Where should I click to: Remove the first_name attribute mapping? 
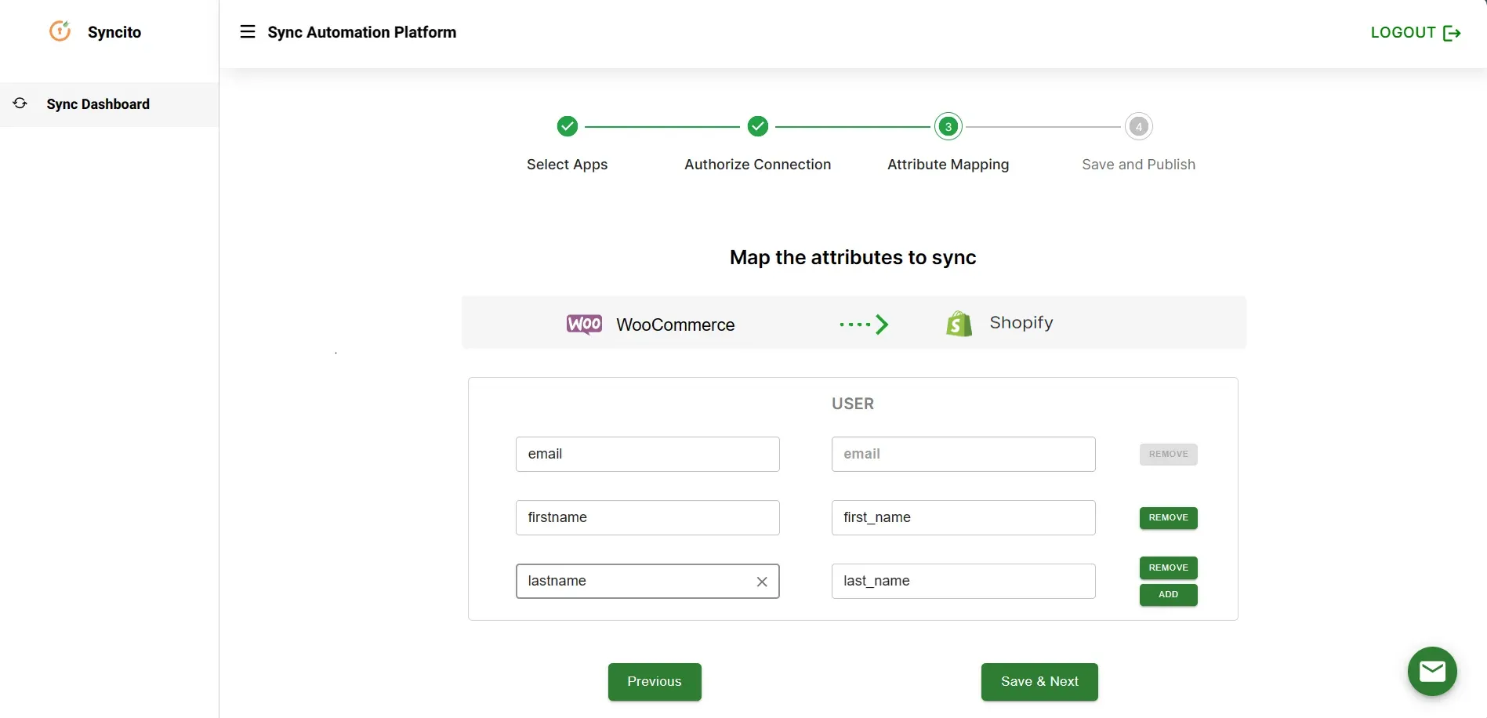point(1168,517)
